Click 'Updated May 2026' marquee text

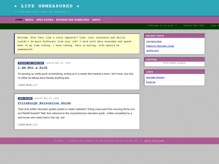click(194, 26)
